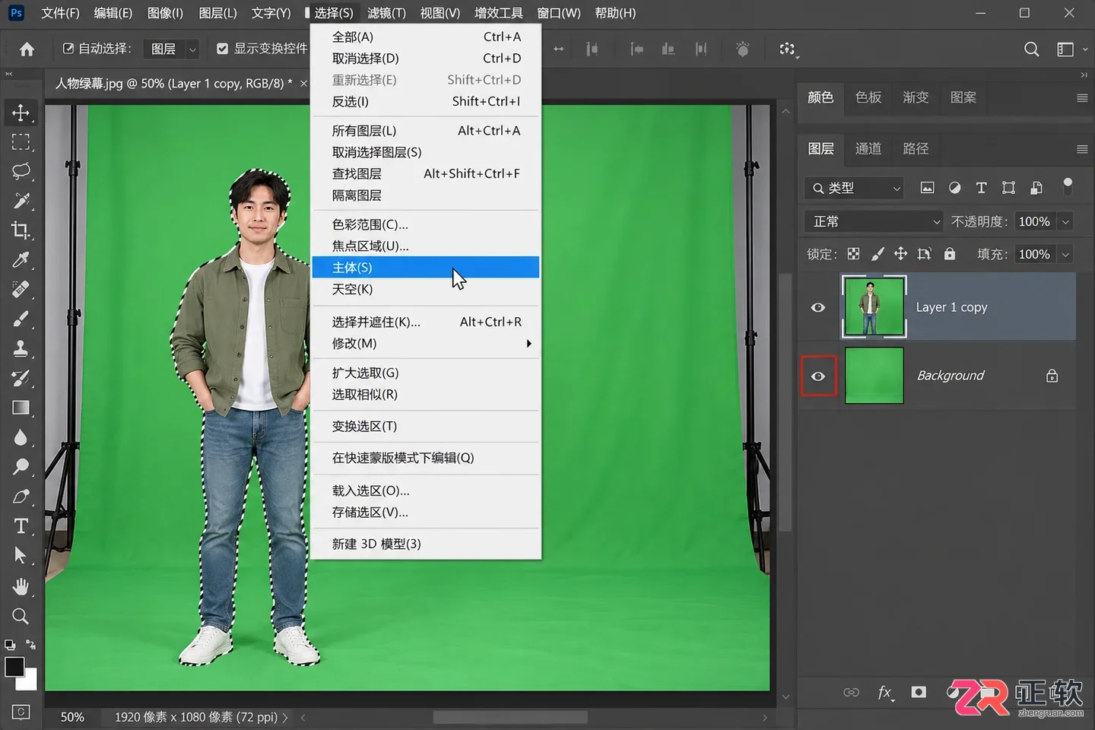The image size is (1095, 730).
Task: Select the Gradient tool
Action: (x=21, y=408)
